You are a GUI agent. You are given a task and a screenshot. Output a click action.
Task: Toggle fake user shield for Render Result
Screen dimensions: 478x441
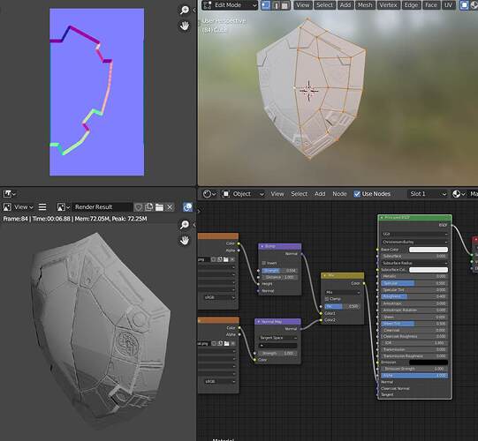pos(139,207)
